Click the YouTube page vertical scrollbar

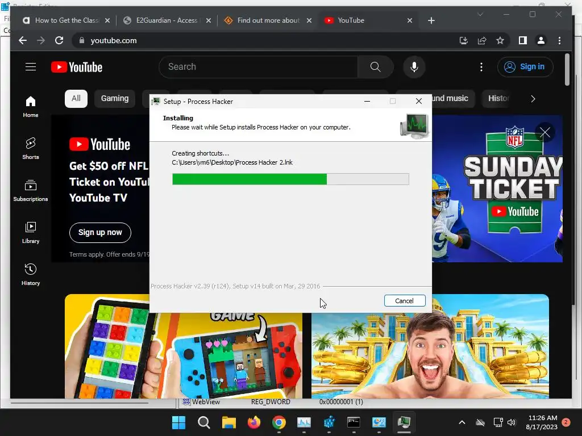tap(567, 70)
